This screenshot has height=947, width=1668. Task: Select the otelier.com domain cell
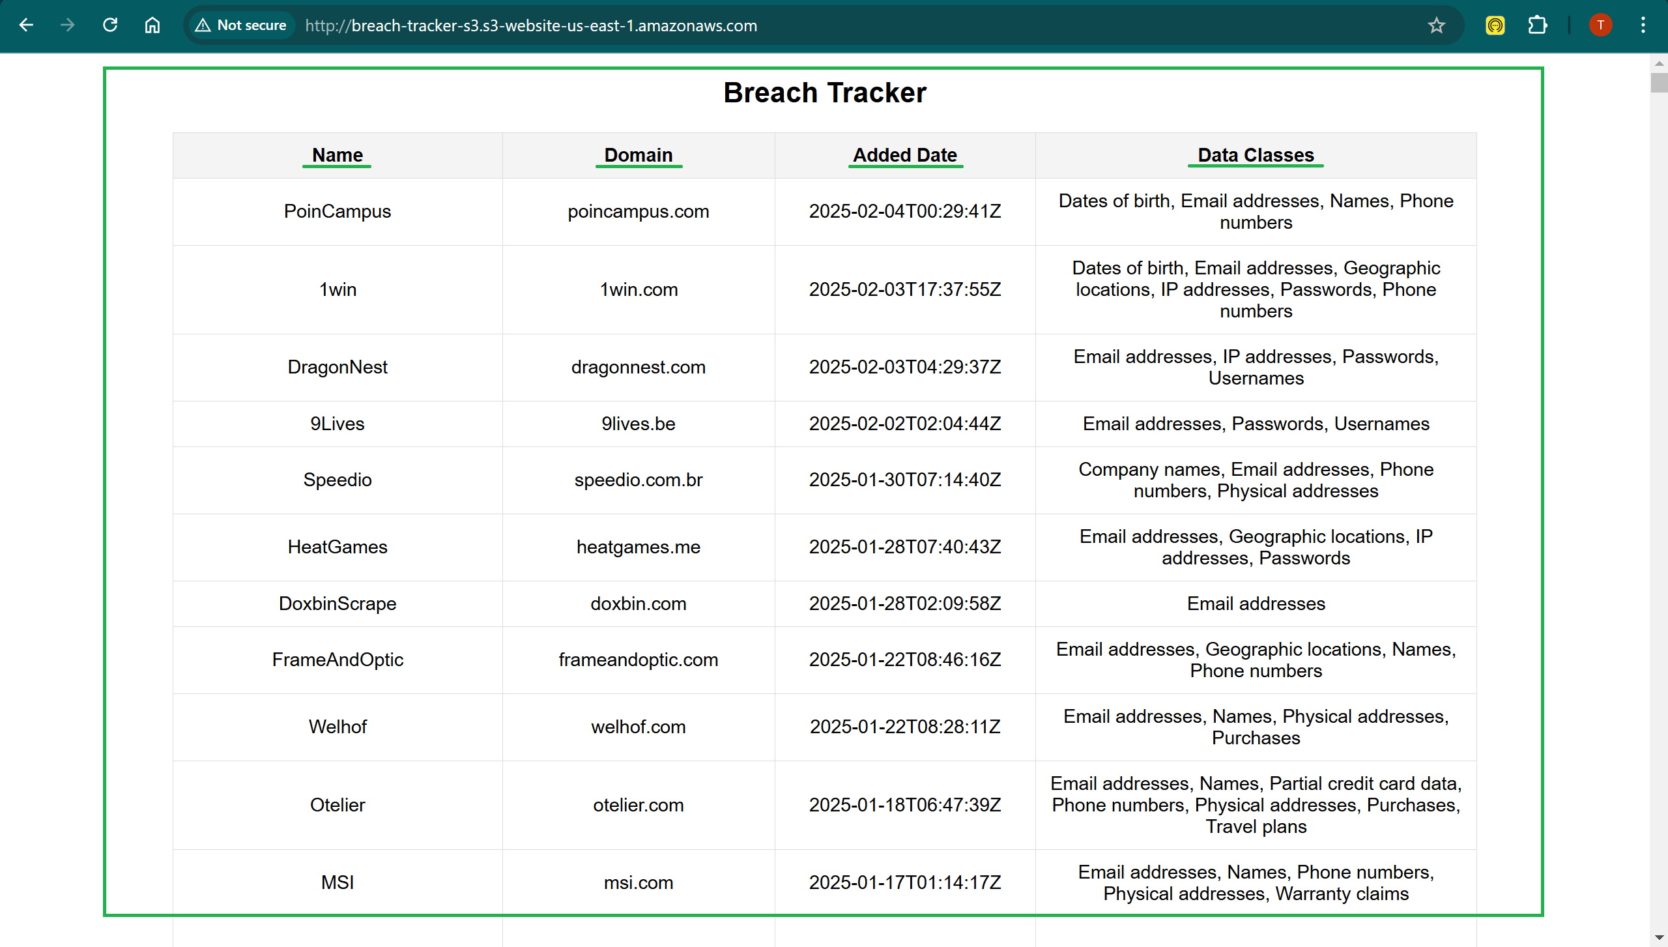[639, 805]
